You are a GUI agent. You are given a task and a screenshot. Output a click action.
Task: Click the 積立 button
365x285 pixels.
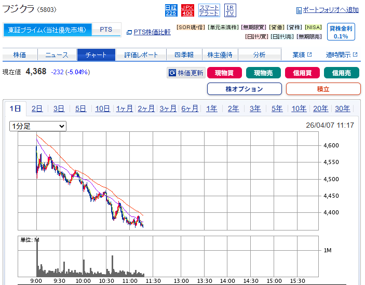tap(323, 89)
